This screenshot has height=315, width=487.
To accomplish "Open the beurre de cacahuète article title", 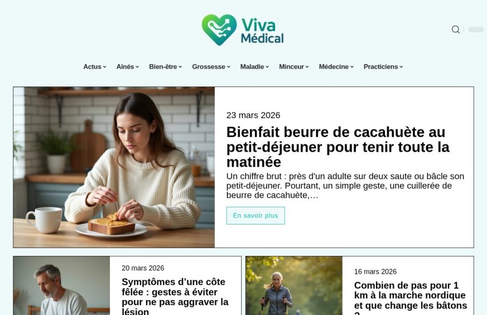I will [x=338, y=147].
